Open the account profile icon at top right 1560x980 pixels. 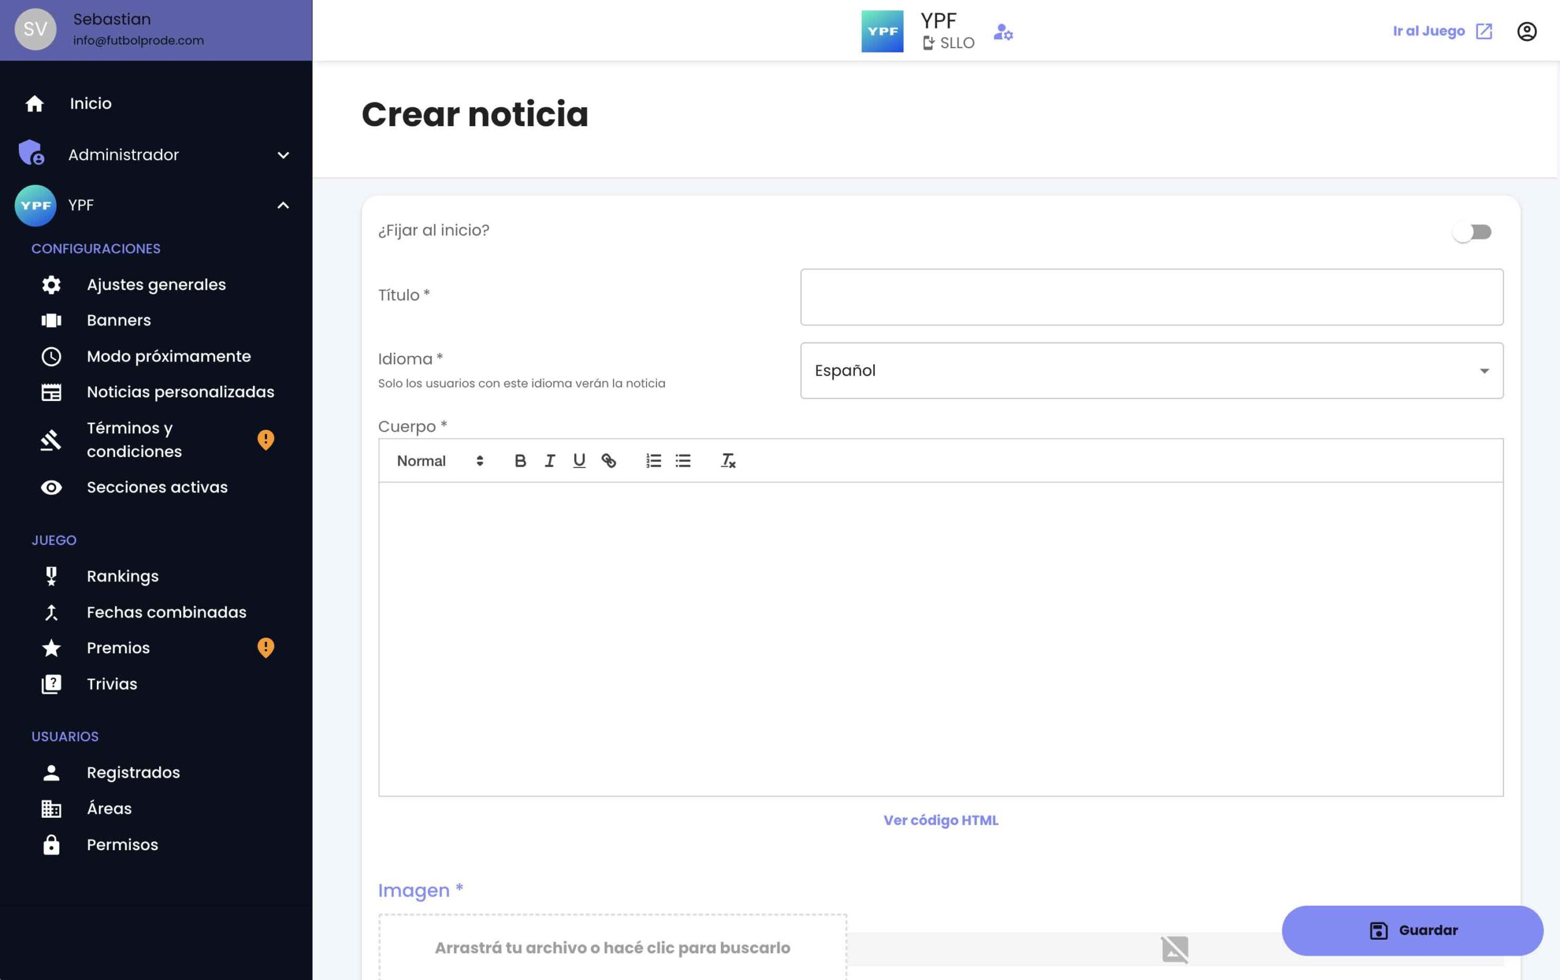[1526, 31]
